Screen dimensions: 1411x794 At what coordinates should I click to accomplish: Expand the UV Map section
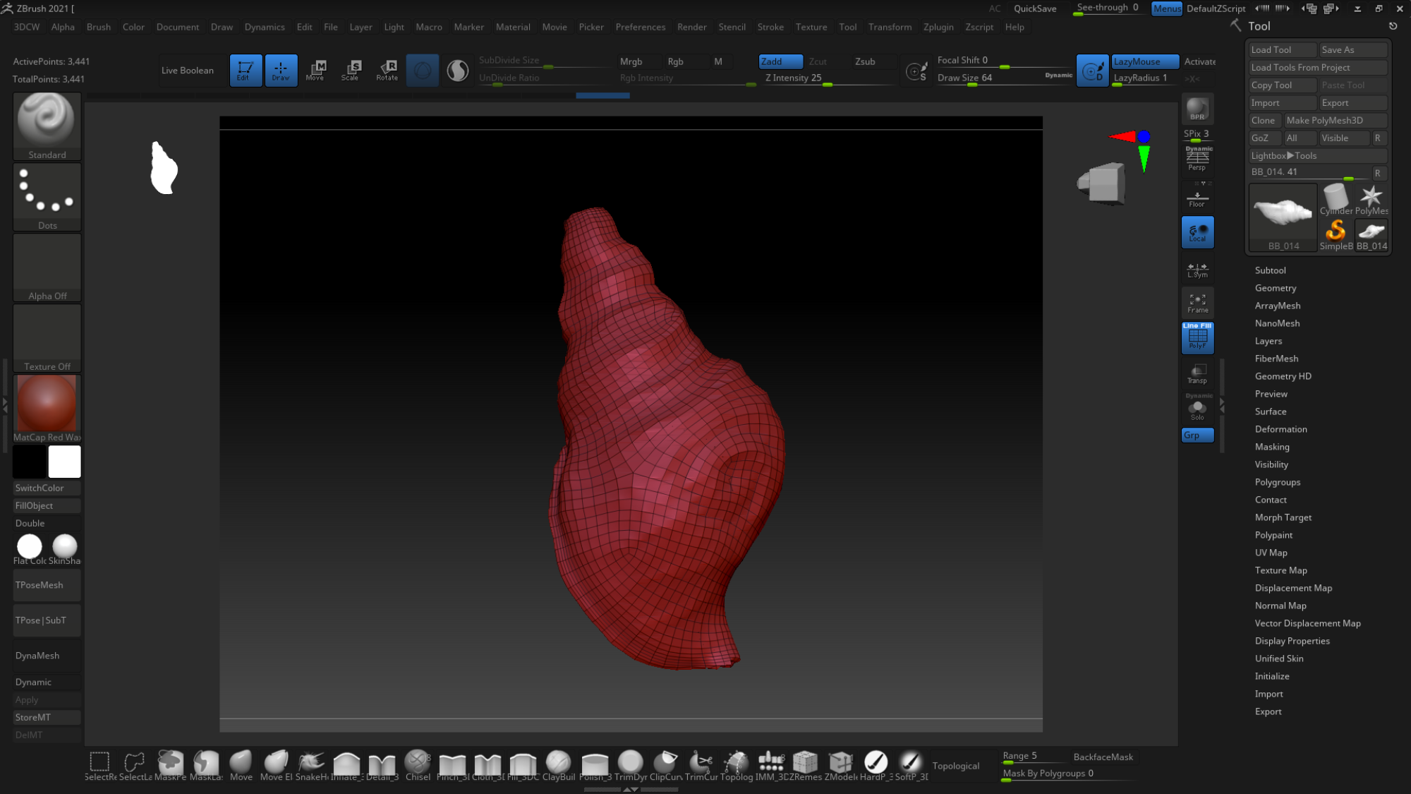(1271, 553)
